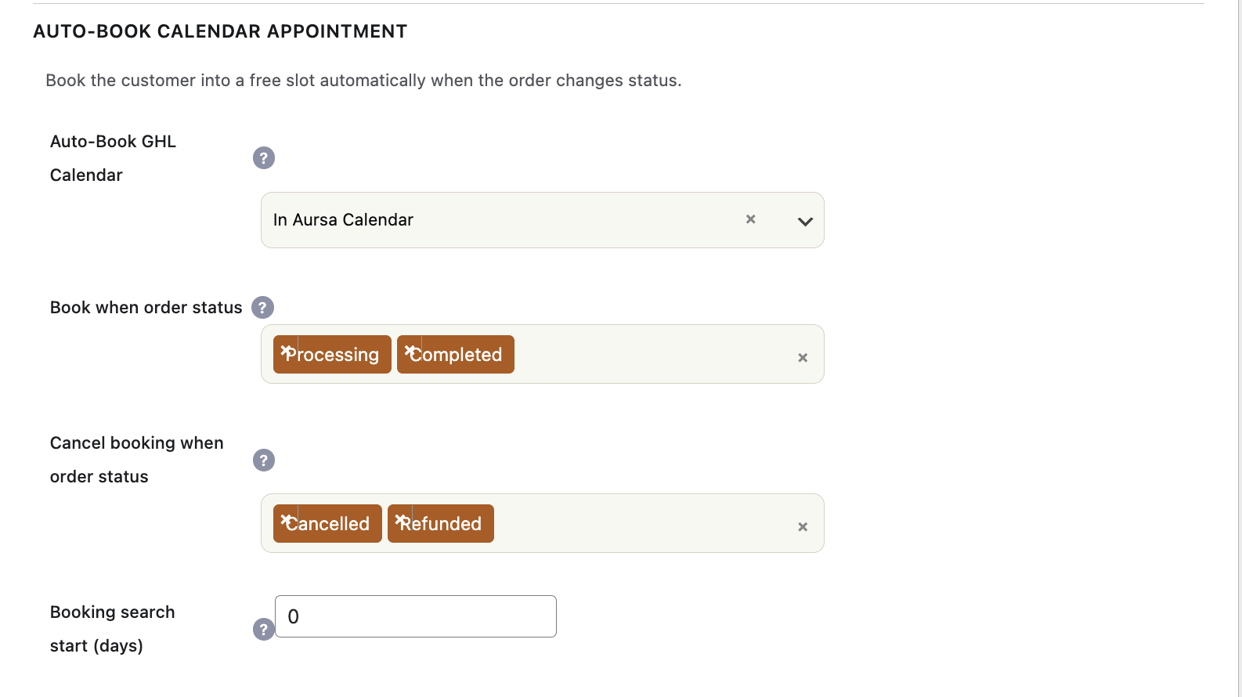Clear the In Aursa Calendar selection
The width and height of the screenshot is (1242, 697).
pos(751,219)
